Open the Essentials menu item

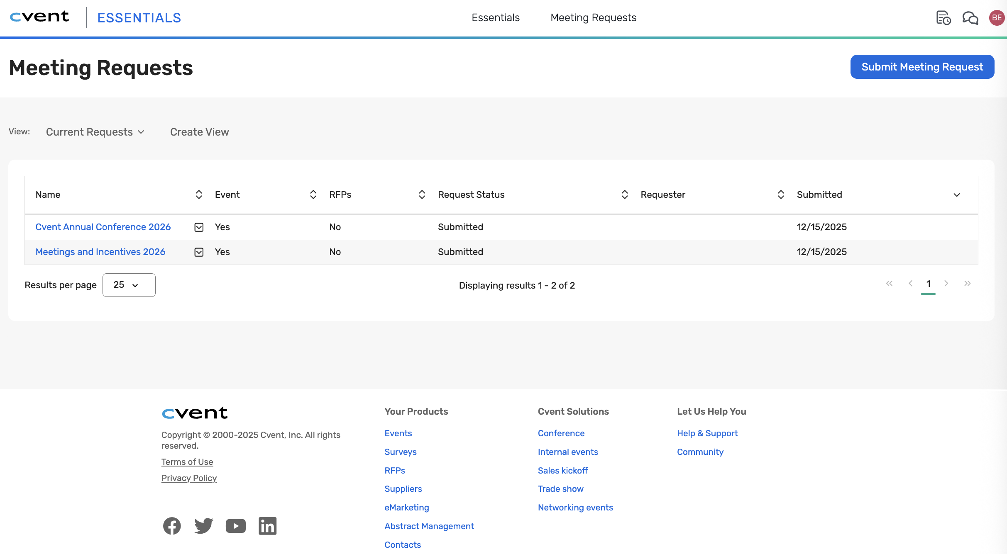pyautogui.click(x=496, y=17)
